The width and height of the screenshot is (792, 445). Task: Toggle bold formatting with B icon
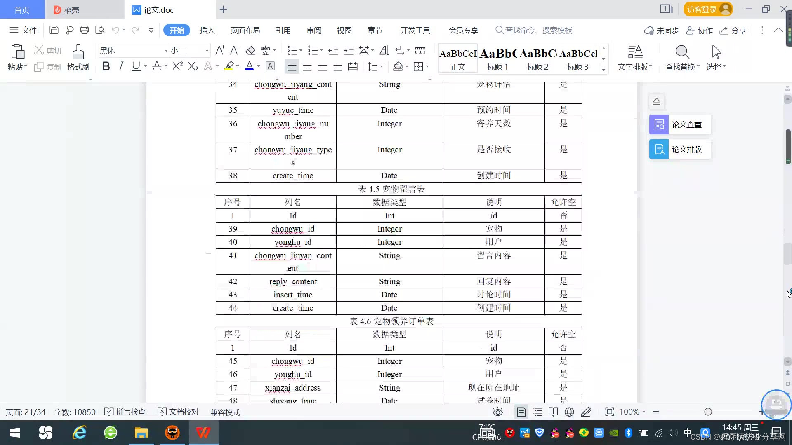106,66
